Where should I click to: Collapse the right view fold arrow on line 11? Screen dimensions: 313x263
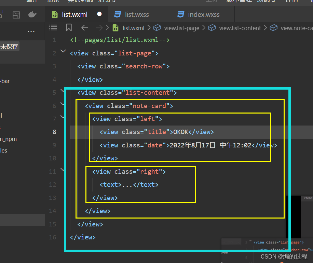62,170
